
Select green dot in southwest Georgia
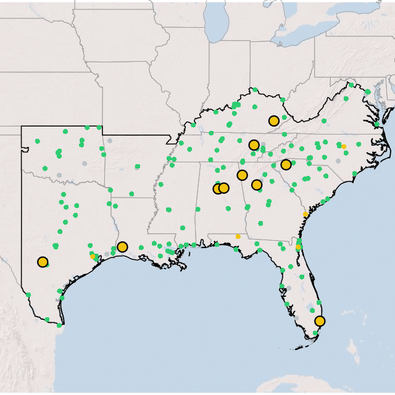click(260, 223)
